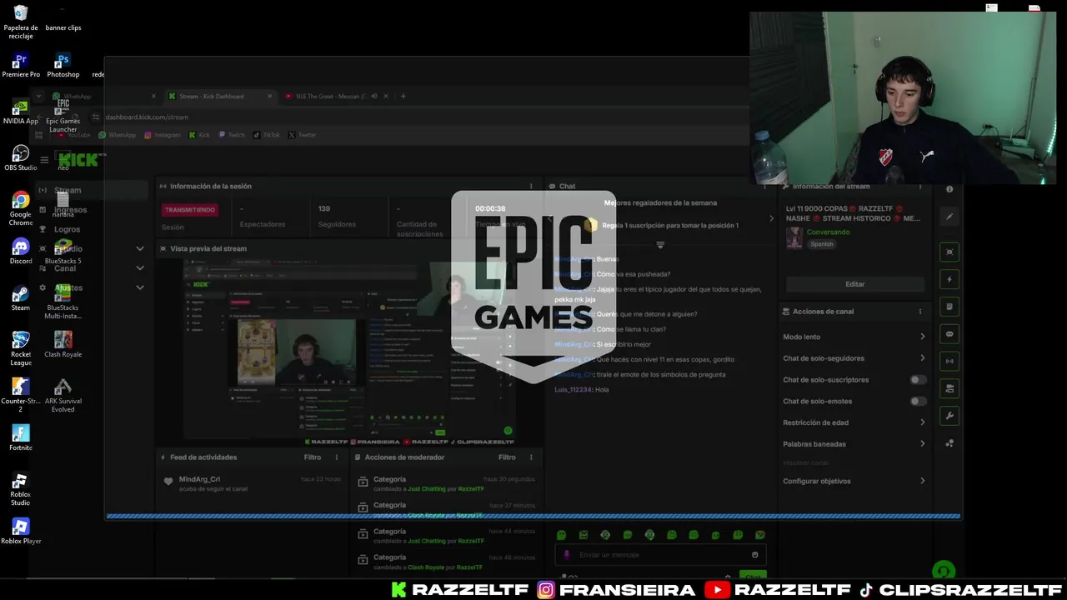Launch OBS Studio from the desktop

21,158
